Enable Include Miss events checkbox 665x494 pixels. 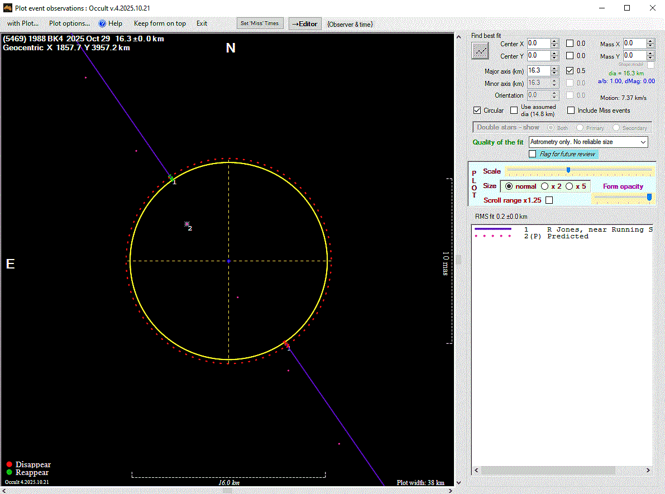click(x=571, y=111)
